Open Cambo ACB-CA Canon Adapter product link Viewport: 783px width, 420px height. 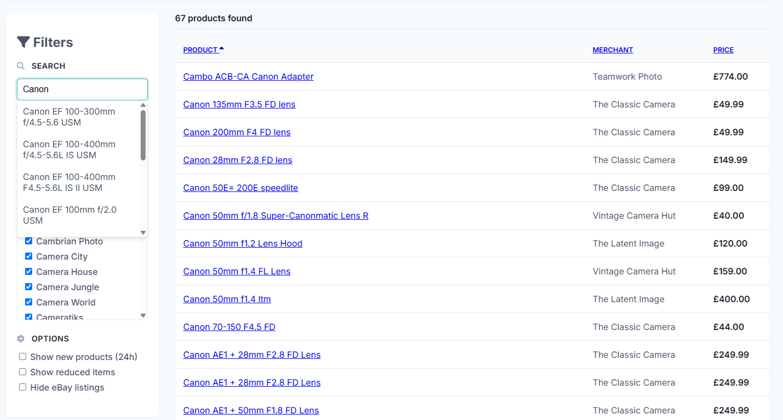click(248, 76)
